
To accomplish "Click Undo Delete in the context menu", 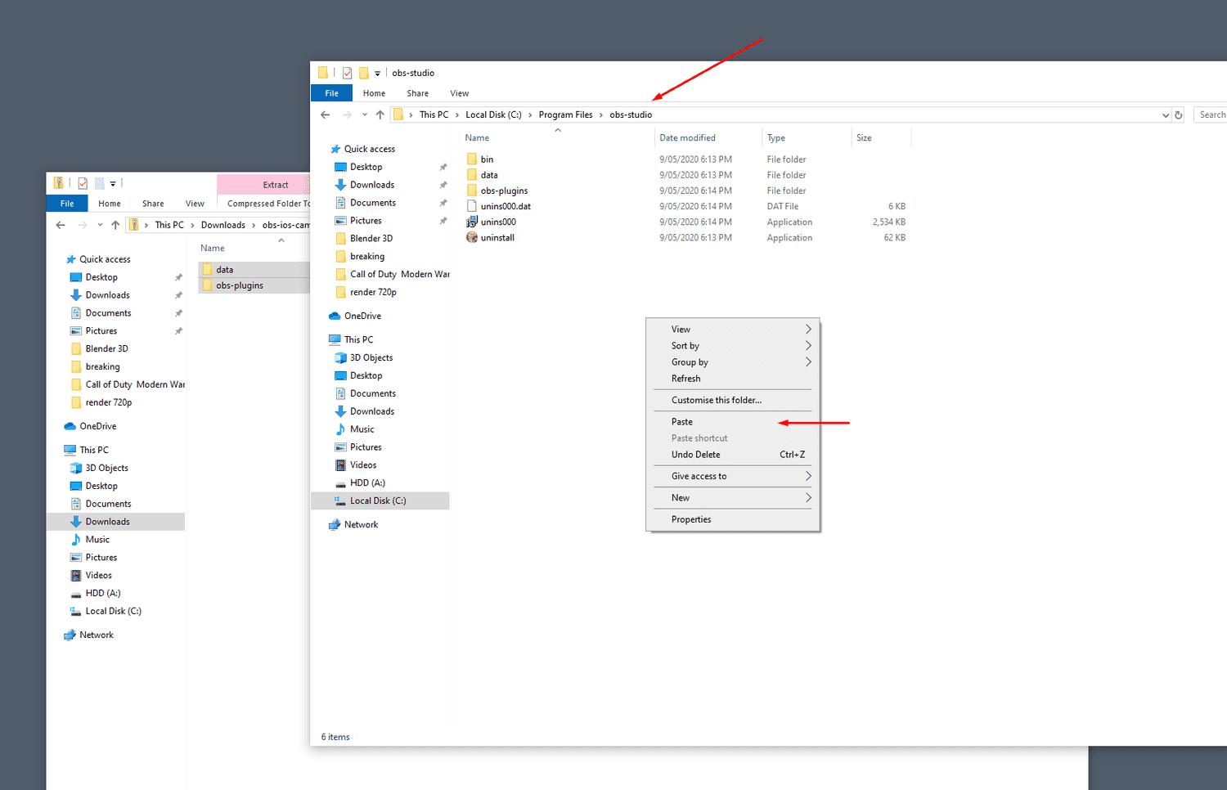I will (x=695, y=454).
